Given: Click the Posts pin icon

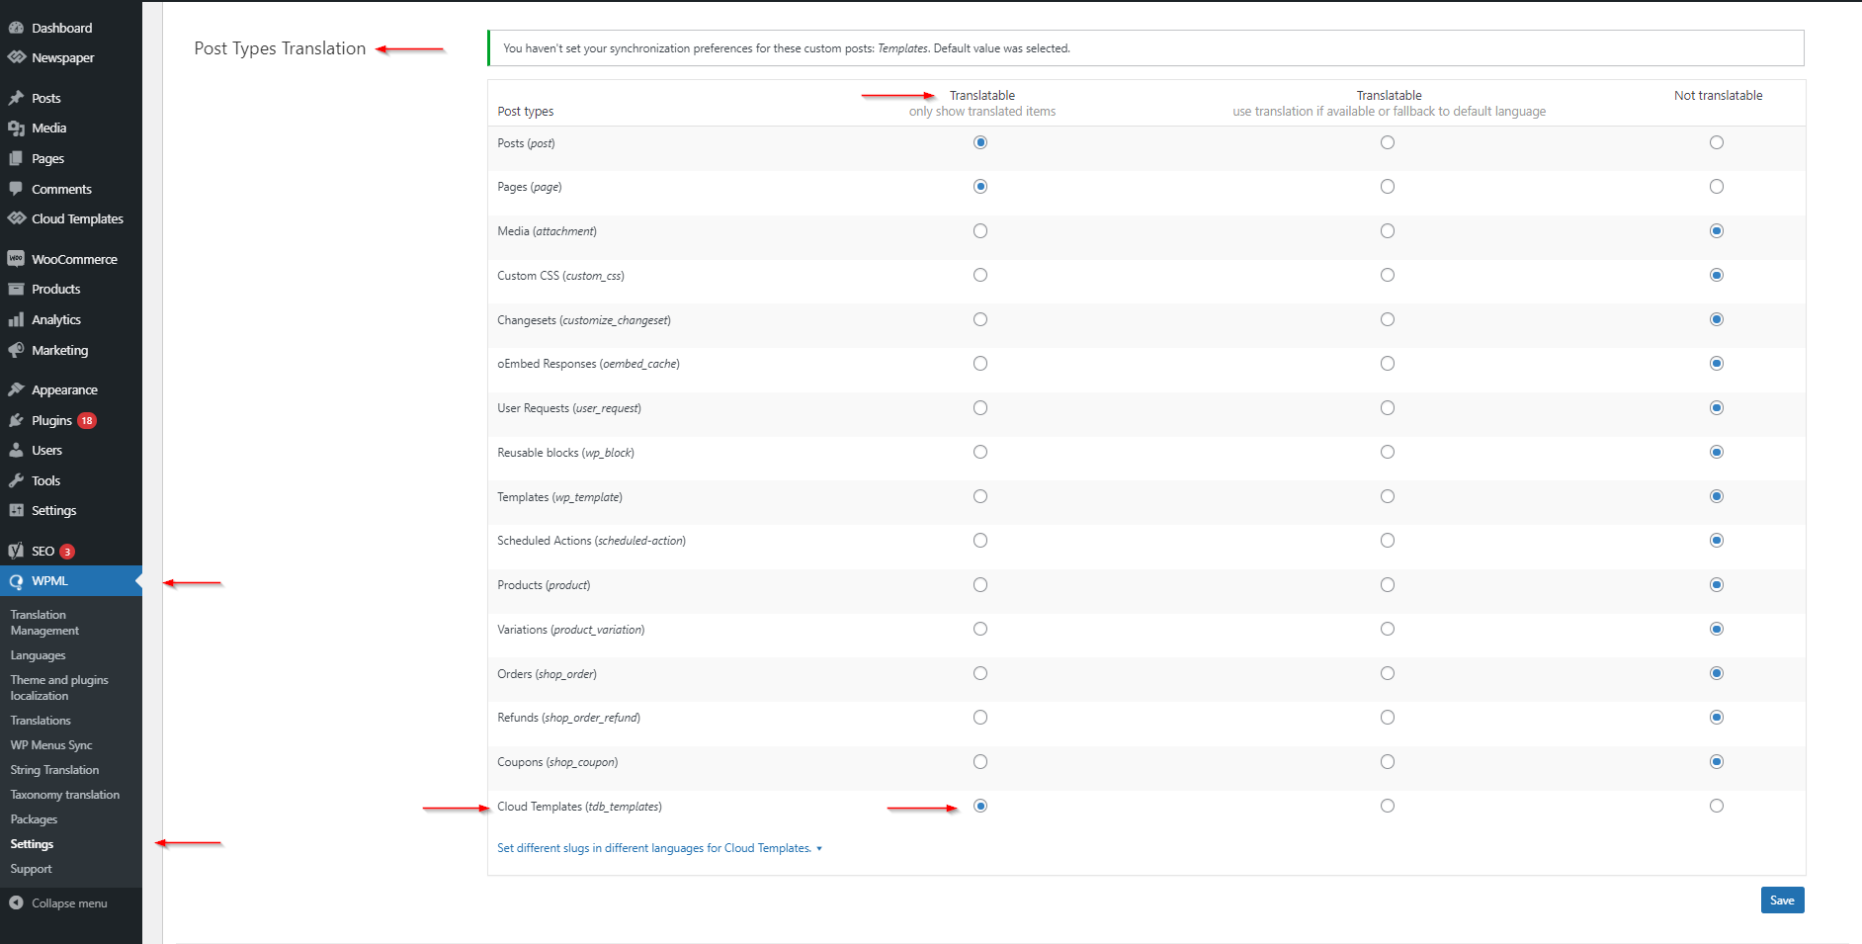Looking at the screenshot, I should [16, 98].
